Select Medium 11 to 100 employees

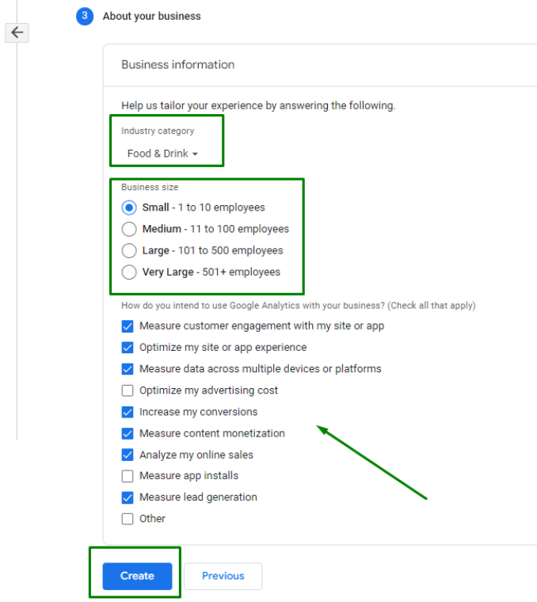click(129, 229)
